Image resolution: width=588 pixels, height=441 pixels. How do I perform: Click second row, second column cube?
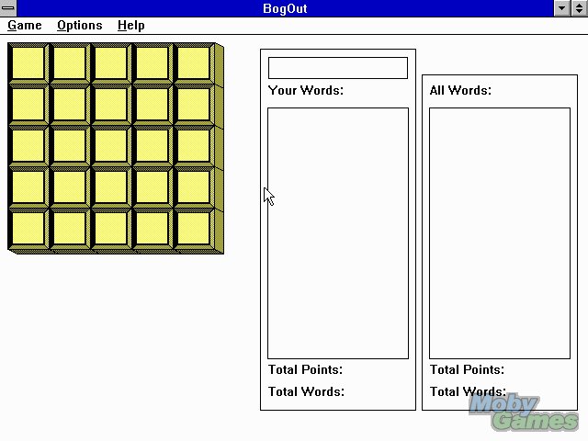point(69,104)
